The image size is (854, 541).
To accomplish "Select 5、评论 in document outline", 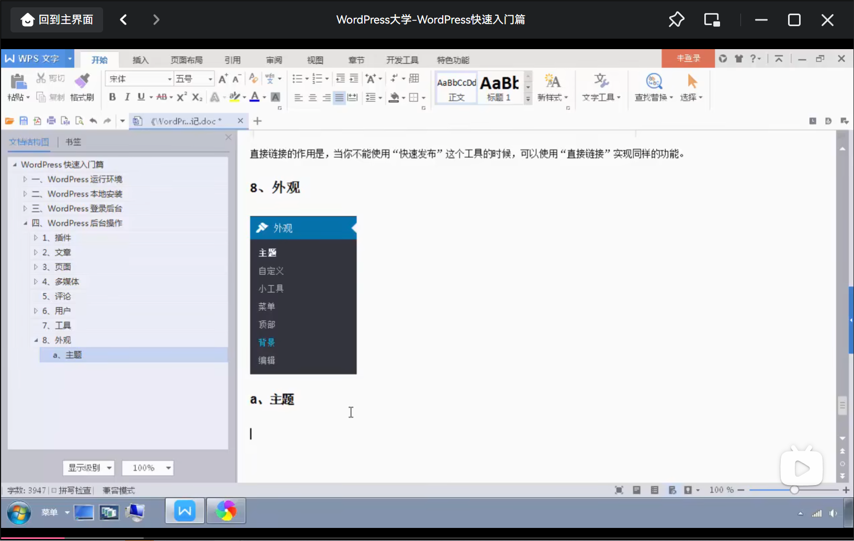I will (x=57, y=296).
